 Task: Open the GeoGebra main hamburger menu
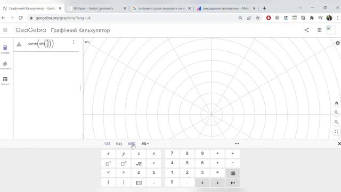pyautogui.click(x=5, y=30)
